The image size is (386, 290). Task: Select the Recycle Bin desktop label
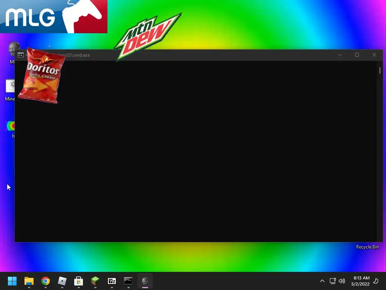[x=367, y=247]
